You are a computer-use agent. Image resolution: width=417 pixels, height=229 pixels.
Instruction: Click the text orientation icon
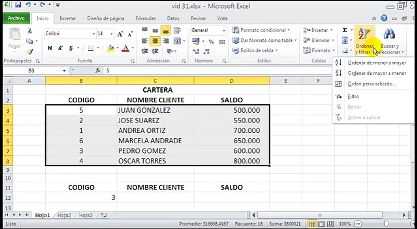(169, 51)
